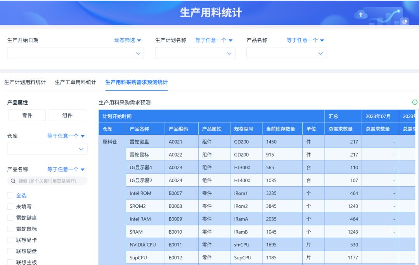Select the 未填写 checkbox
Screen dimensions: 419x265
click(10, 207)
